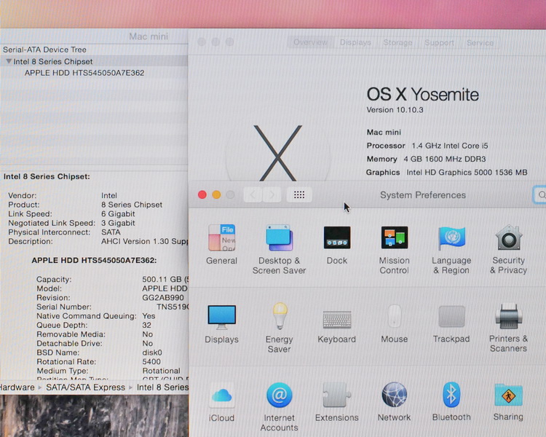Click the OS X Yosemite title
The height and width of the screenshot is (437, 546).
click(x=422, y=95)
